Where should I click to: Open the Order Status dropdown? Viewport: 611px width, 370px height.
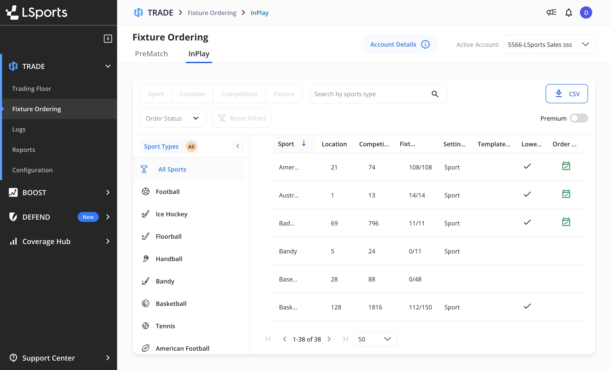[x=173, y=118]
